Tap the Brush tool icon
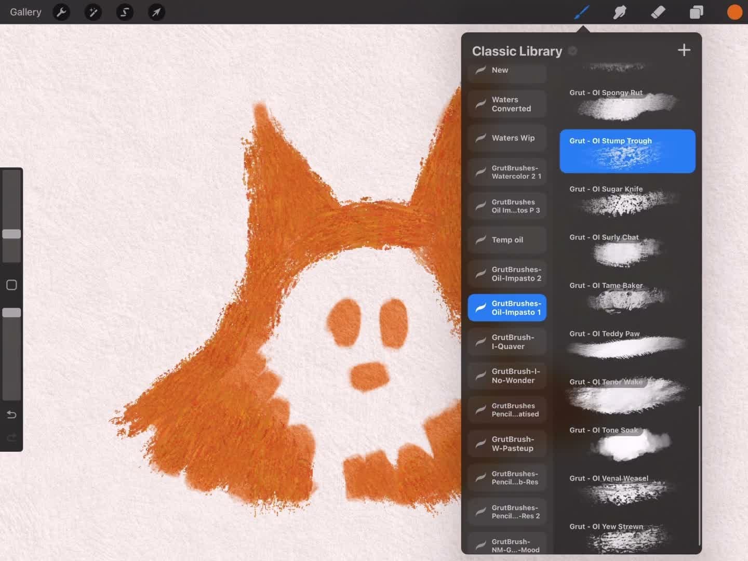 pos(581,12)
